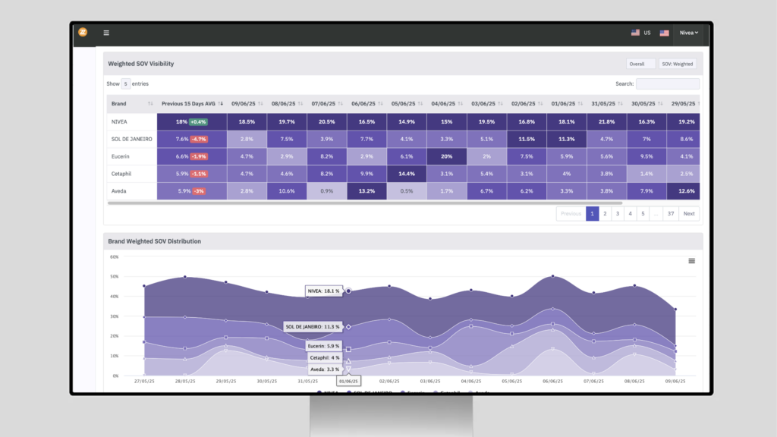Open the Overall filter dropdown
Viewport: 777px width, 437px height.
(640, 64)
